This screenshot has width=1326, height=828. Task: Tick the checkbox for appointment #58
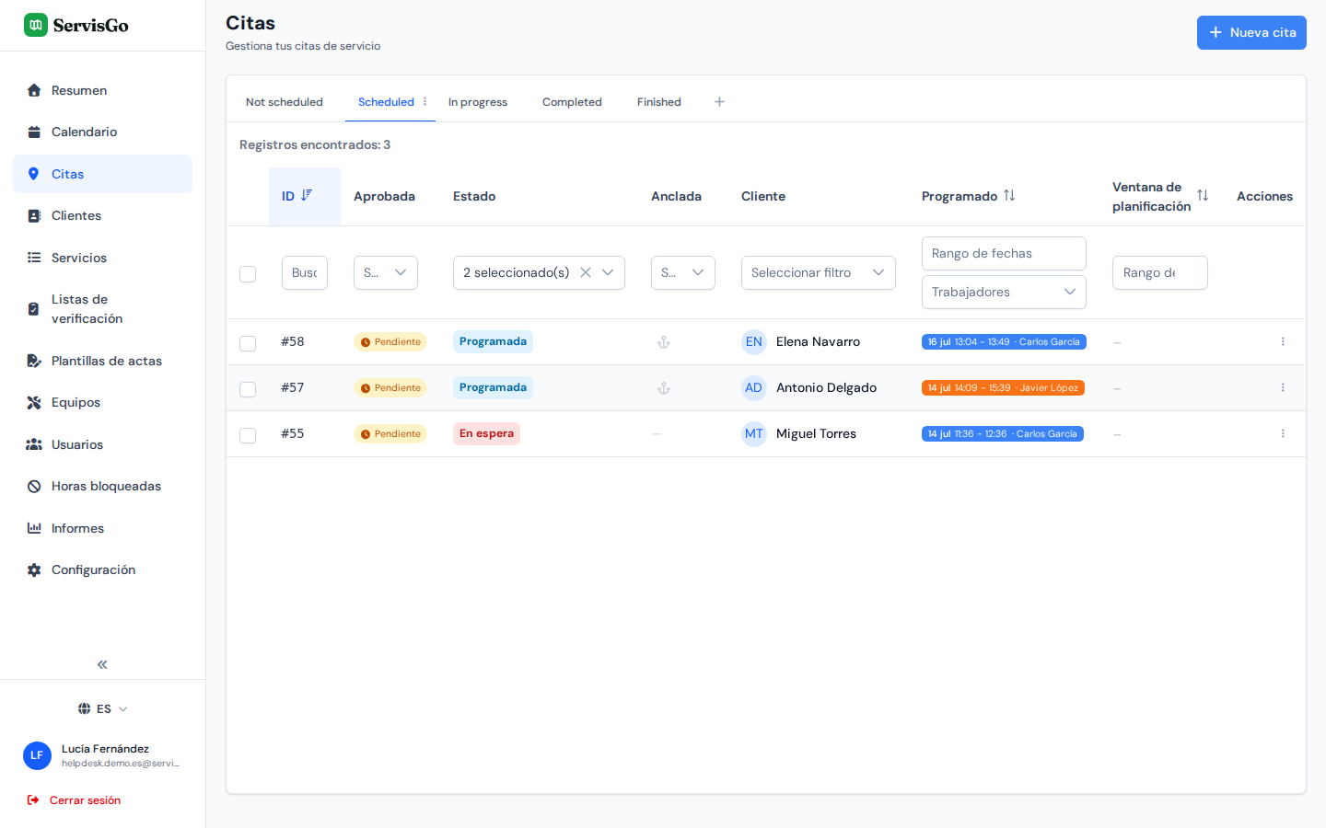point(248,343)
